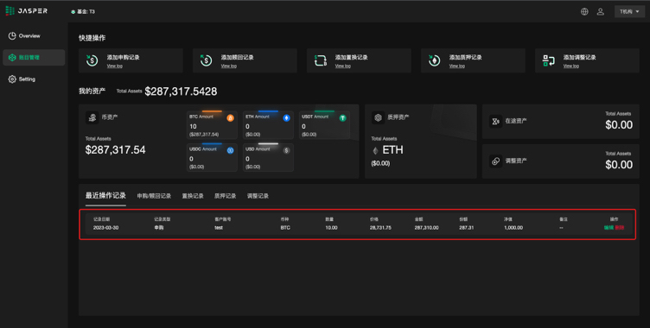Click the 添加调整记录 adjust icon
The width and height of the screenshot is (650, 328).
point(548,60)
